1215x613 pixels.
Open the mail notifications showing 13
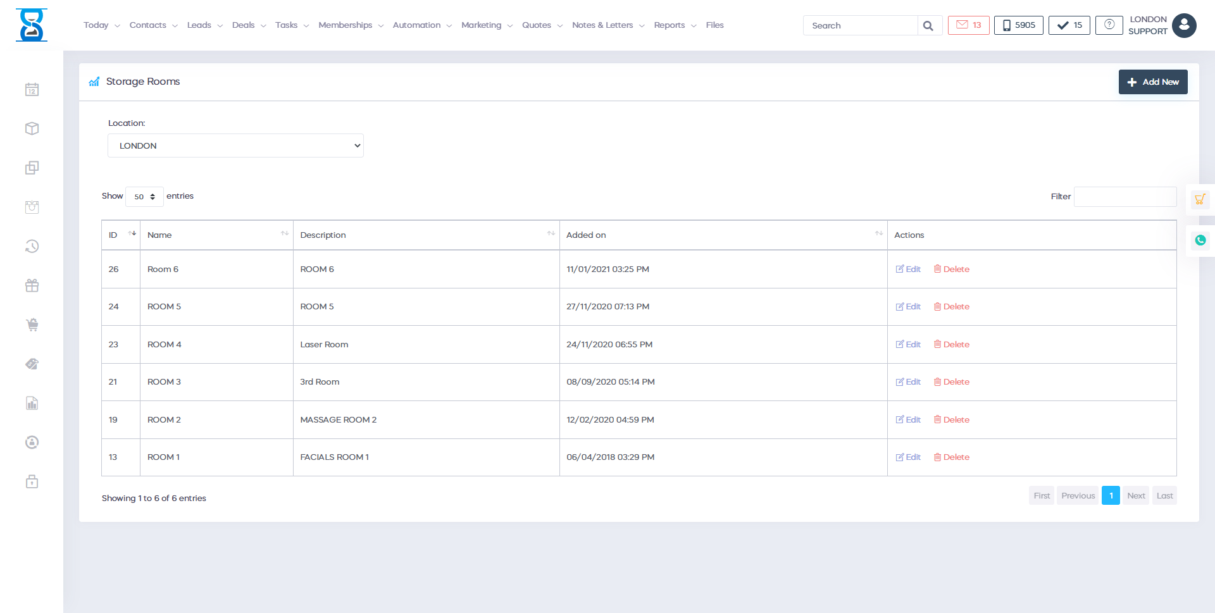click(x=968, y=25)
